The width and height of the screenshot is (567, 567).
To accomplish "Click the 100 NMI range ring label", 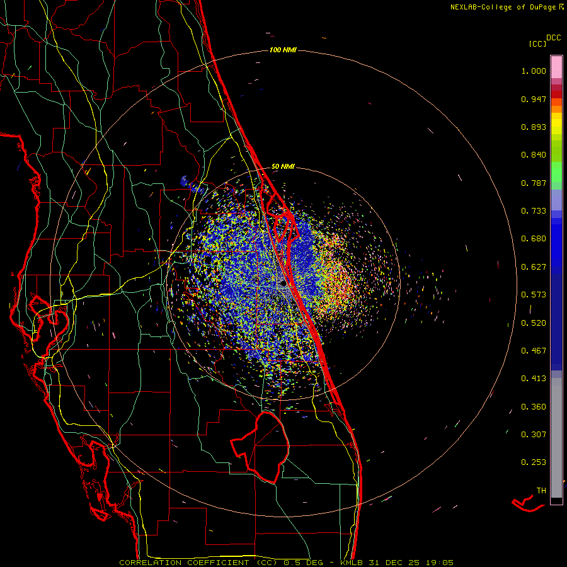I will click(x=283, y=50).
